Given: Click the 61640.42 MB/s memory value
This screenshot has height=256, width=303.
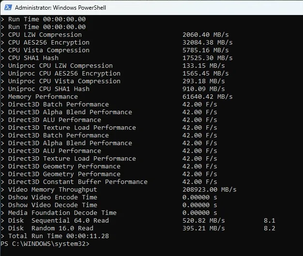Looking at the screenshot, I should click(208, 97).
